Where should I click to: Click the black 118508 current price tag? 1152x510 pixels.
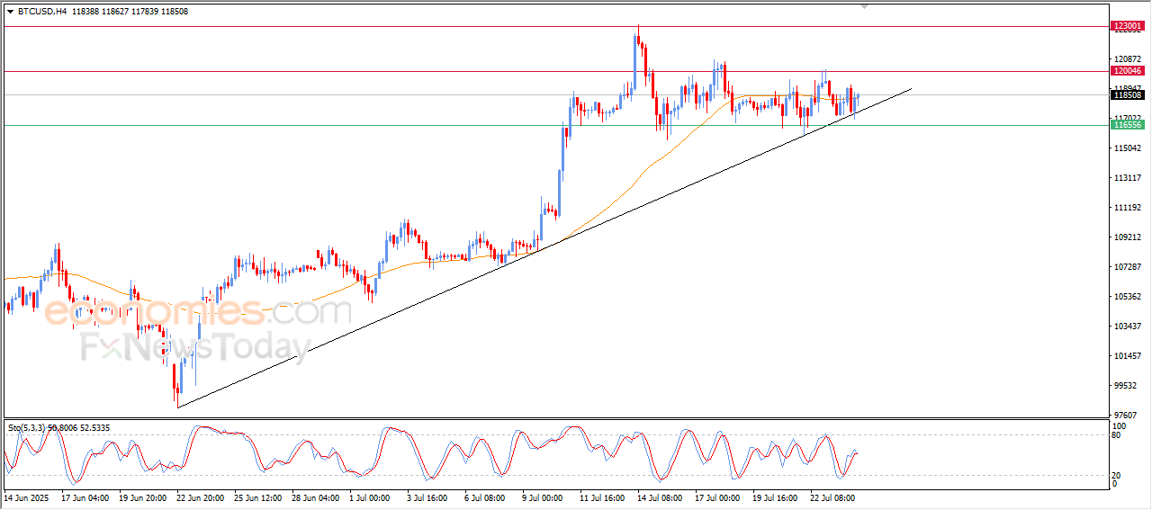[x=1127, y=94]
